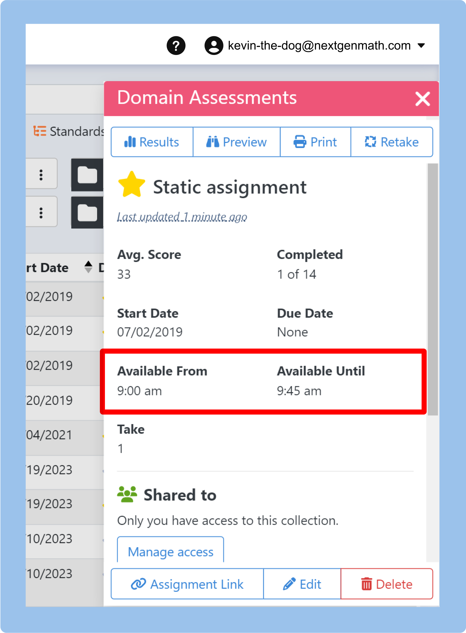
Task: Click the Start Date column header
Action: [47, 267]
